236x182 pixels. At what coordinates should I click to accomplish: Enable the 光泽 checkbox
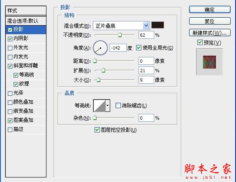[10, 93]
